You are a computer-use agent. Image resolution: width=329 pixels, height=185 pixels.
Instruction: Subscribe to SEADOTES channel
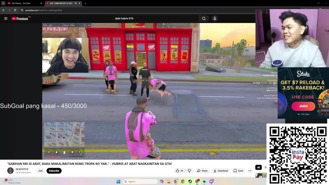(x=54, y=171)
